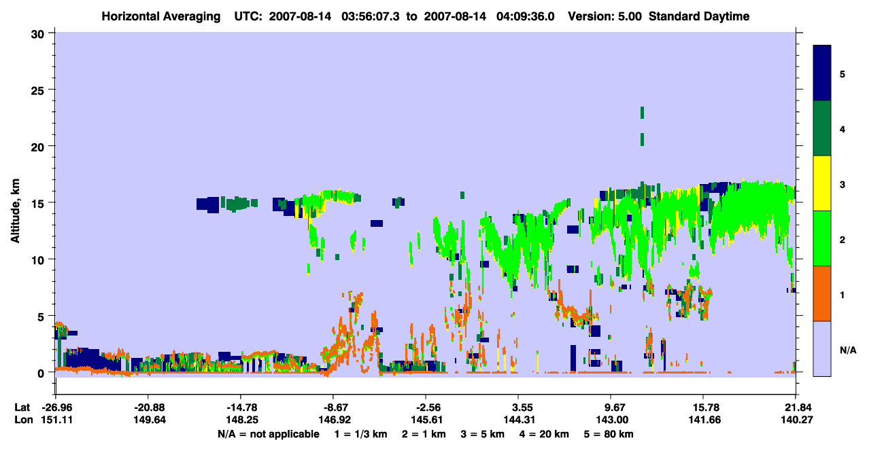Click the longitude value '148.25'
Screen dimensions: 884x453
point(241,420)
